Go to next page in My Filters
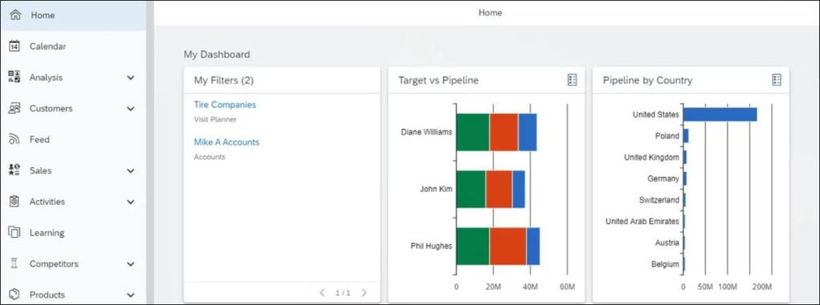The image size is (820, 305). (364, 292)
